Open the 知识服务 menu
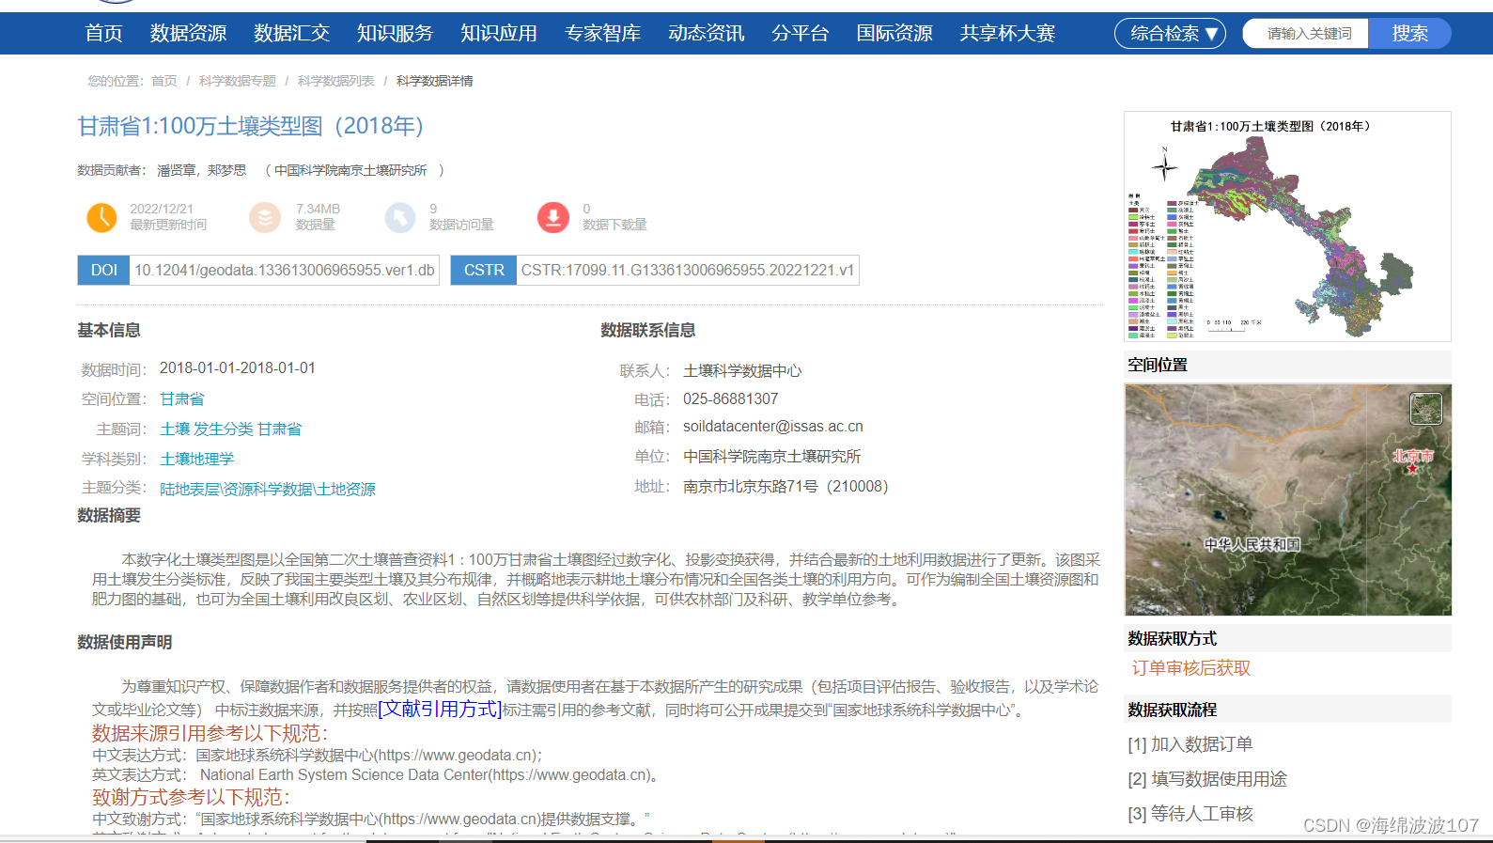Screen dimensions: 1493x843 [x=395, y=34]
